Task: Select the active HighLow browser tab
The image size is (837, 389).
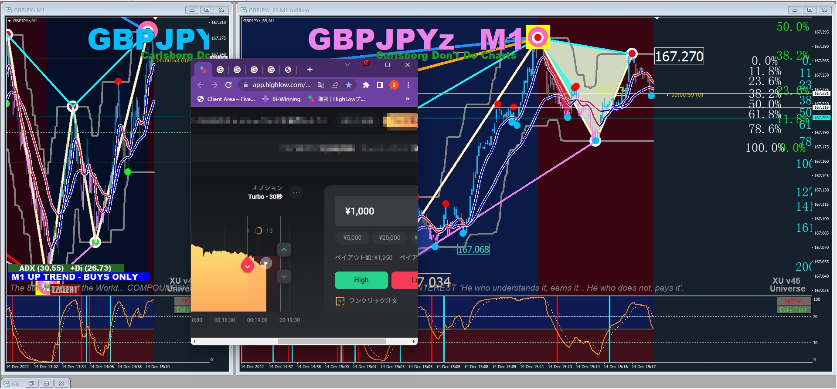Action: 203,70
